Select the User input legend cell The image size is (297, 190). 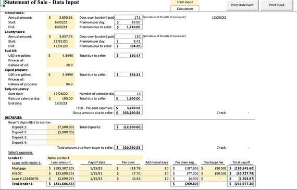point(185,2)
